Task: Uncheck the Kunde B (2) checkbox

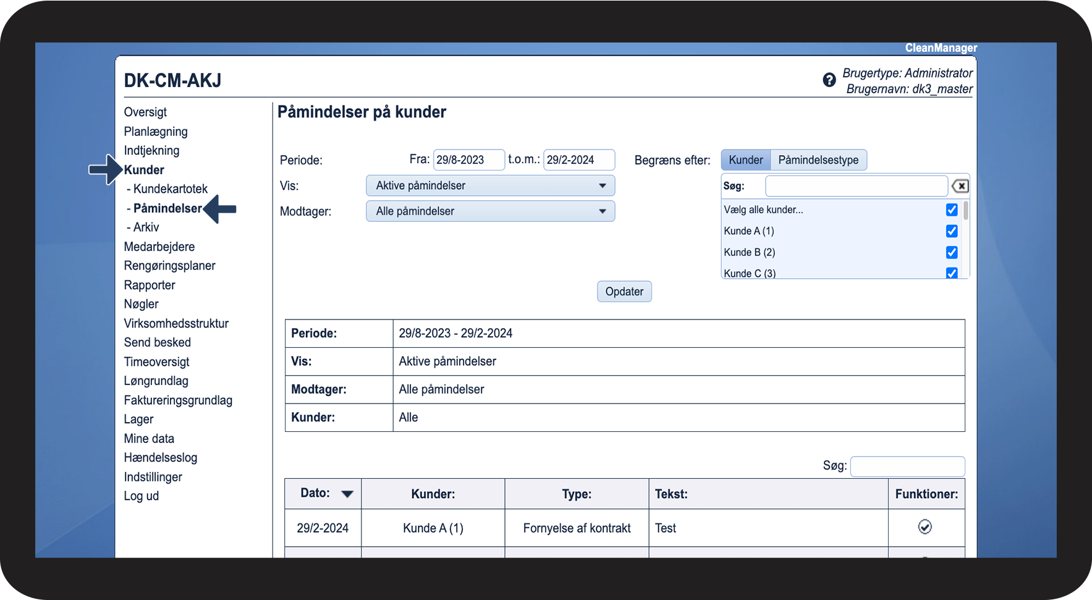Action: (952, 252)
